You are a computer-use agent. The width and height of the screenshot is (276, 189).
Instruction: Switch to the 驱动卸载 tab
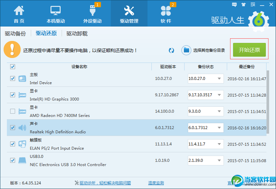coord(77,33)
